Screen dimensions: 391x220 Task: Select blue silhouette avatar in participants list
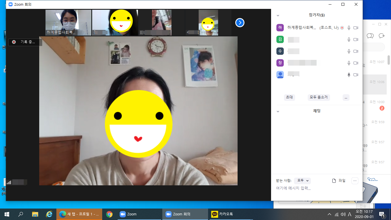pos(280,75)
